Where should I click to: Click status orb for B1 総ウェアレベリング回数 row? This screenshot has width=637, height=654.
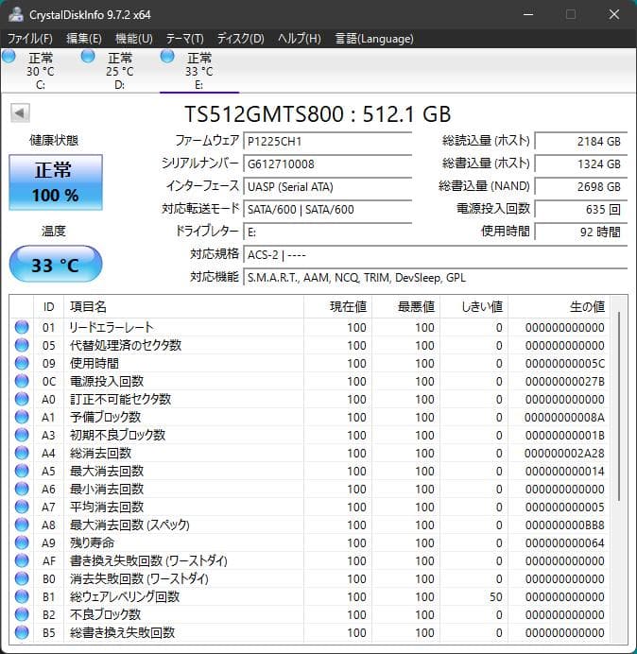(x=22, y=596)
